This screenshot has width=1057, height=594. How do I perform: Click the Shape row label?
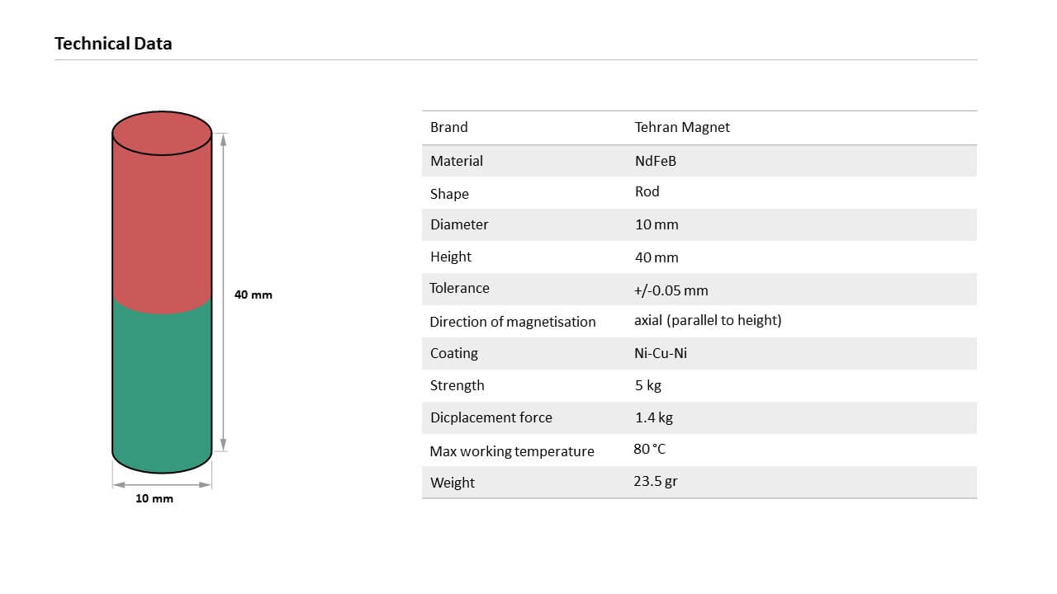[x=449, y=194]
